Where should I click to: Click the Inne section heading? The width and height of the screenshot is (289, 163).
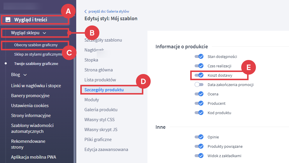click(161, 127)
